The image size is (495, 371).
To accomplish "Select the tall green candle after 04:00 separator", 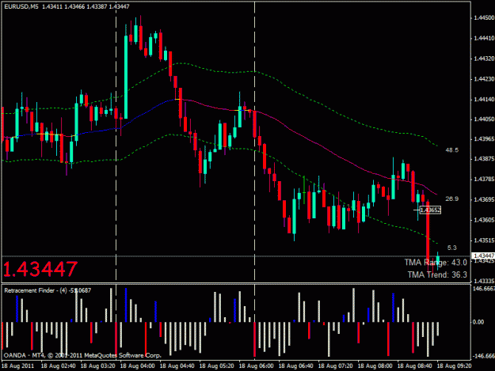I will pyautogui.click(x=126, y=77).
